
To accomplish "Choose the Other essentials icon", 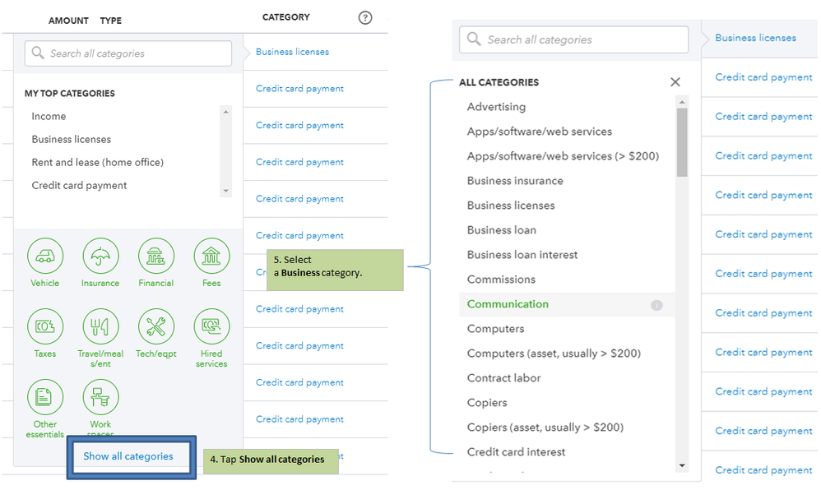I will point(45,397).
